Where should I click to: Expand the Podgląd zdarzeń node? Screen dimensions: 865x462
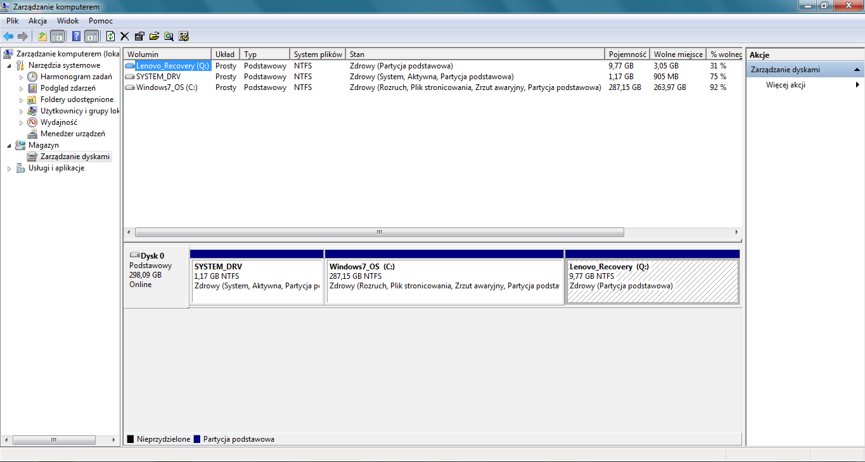pos(21,88)
